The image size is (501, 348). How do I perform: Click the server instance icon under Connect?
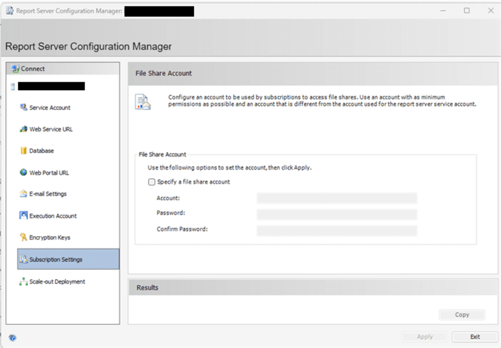[x=13, y=86]
